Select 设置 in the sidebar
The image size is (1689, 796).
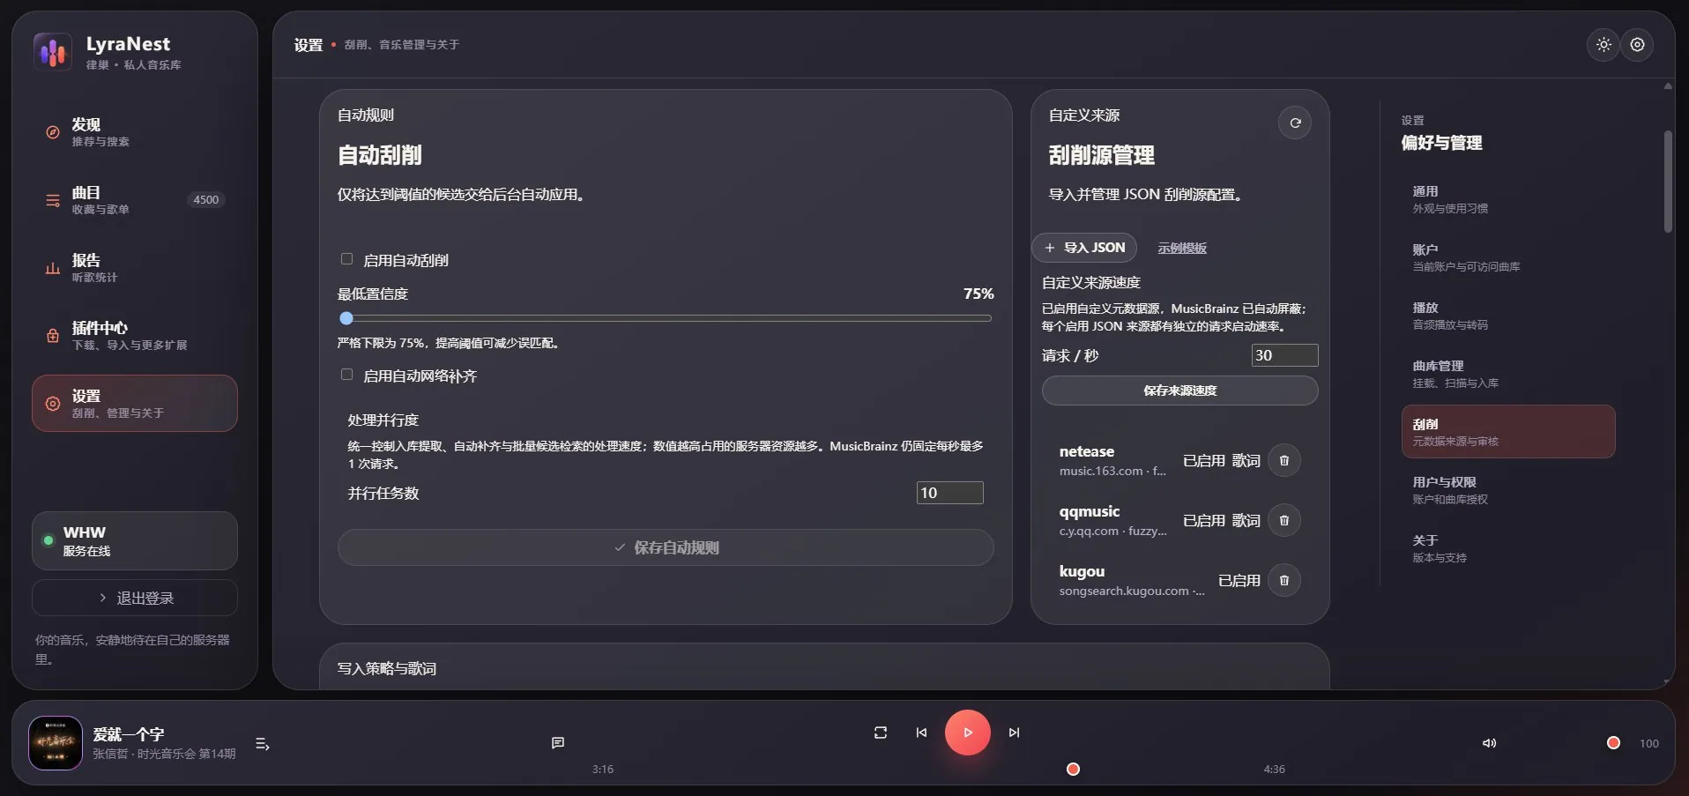pos(135,404)
